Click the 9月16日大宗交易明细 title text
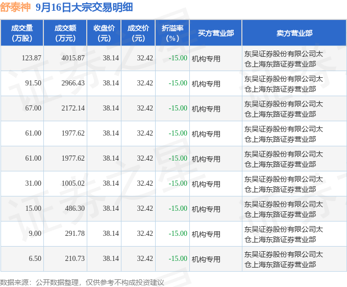Viewport: 347px width, 287px height. [84, 7]
